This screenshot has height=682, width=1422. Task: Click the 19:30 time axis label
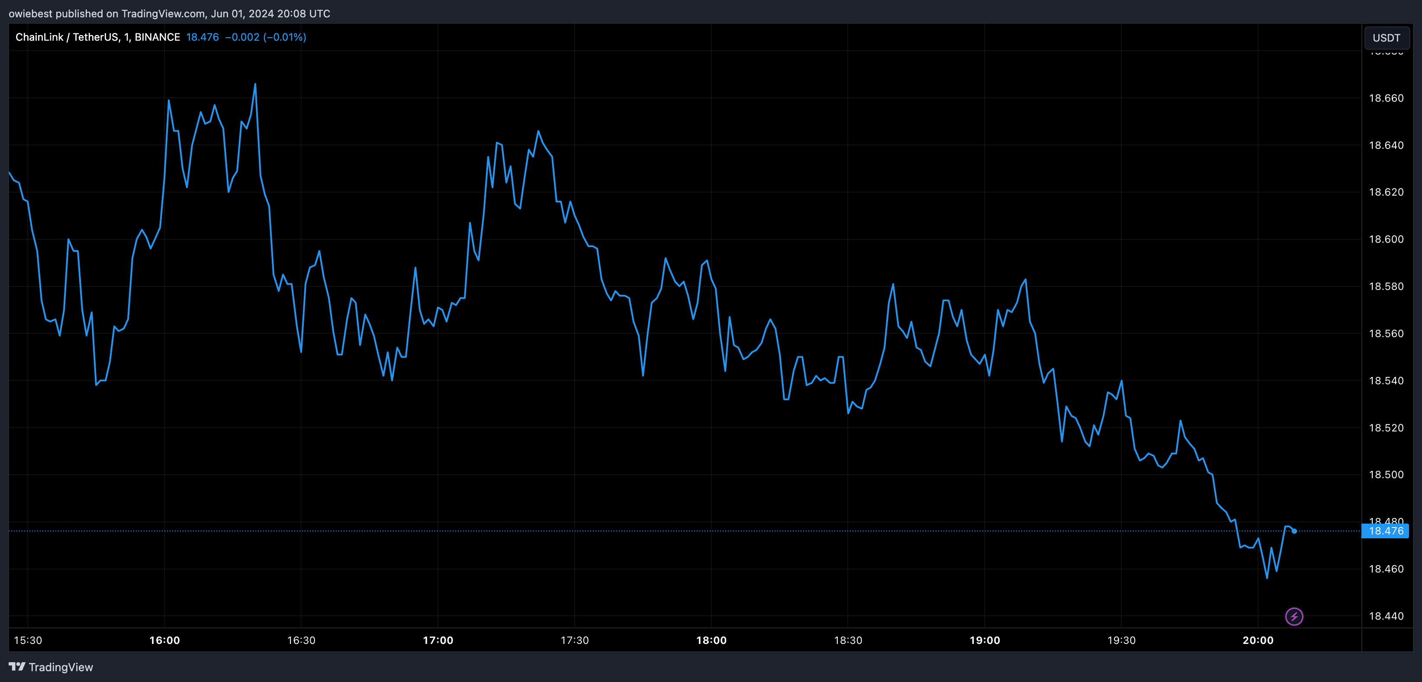(1121, 640)
